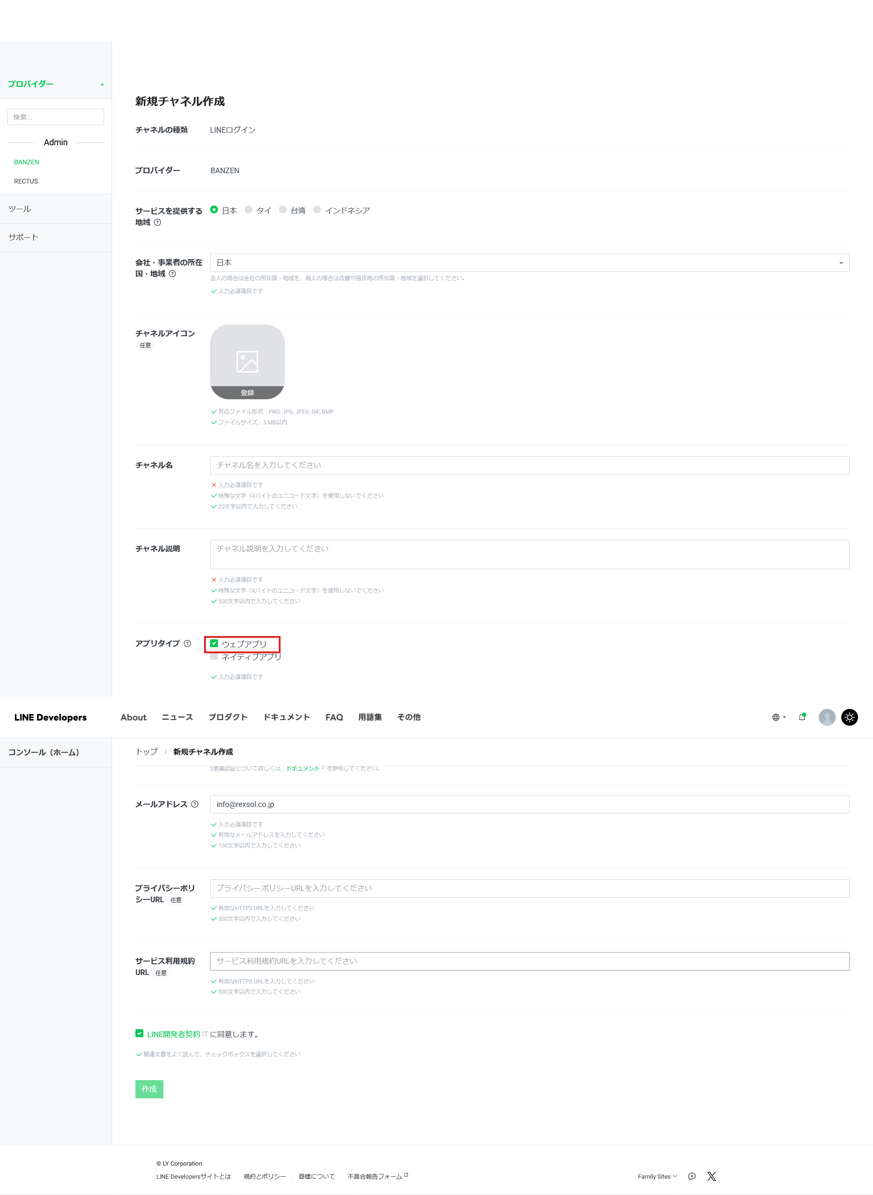
Task: Show help for メールアドレス
Action: pos(195,804)
